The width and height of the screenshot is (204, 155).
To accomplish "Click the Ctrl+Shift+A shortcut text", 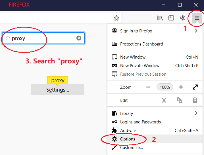I will coord(186,130).
